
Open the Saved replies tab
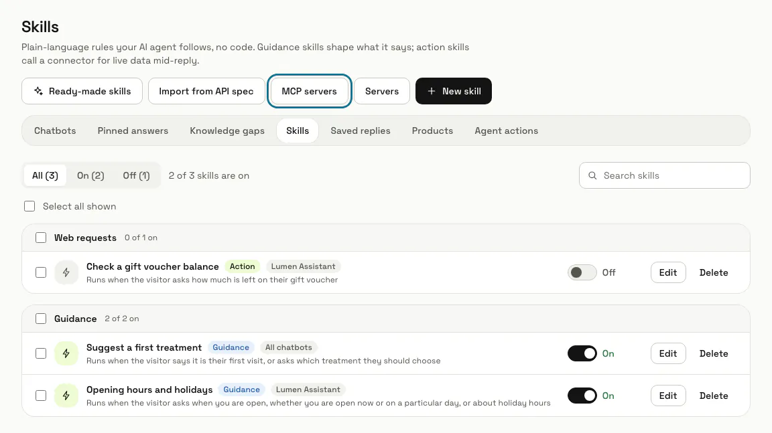pyautogui.click(x=361, y=131)
